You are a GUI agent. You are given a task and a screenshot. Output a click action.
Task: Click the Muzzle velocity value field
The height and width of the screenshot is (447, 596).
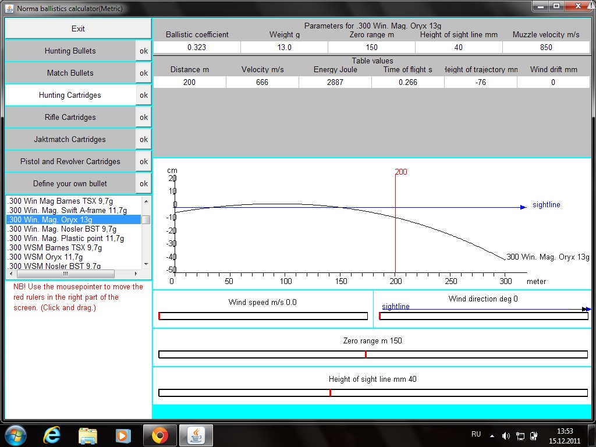(545, 48)
